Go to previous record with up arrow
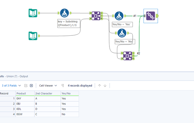 coord(99,86)
